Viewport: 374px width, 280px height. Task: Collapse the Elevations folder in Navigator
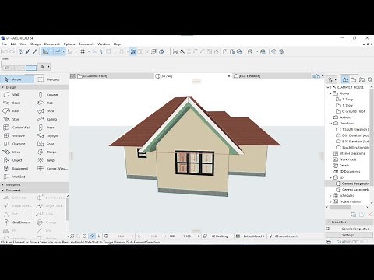point(330,124)
